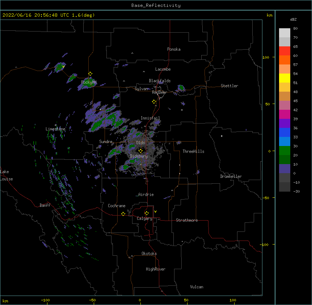Click the Okotoks town label
The width and height of the screenshot is (312, 305).
pyautogui.click(x=149, y=254)
